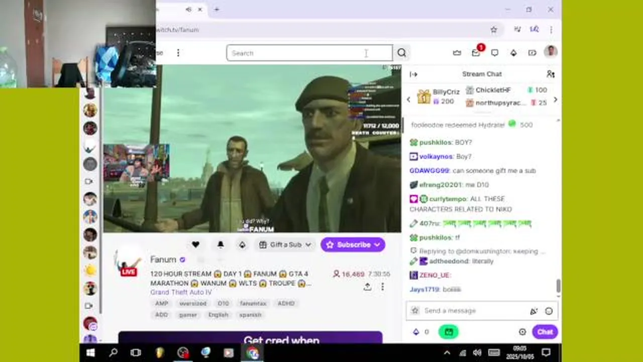Open the Prime Loot crown icon
The image size is (643, 362).
457,53
